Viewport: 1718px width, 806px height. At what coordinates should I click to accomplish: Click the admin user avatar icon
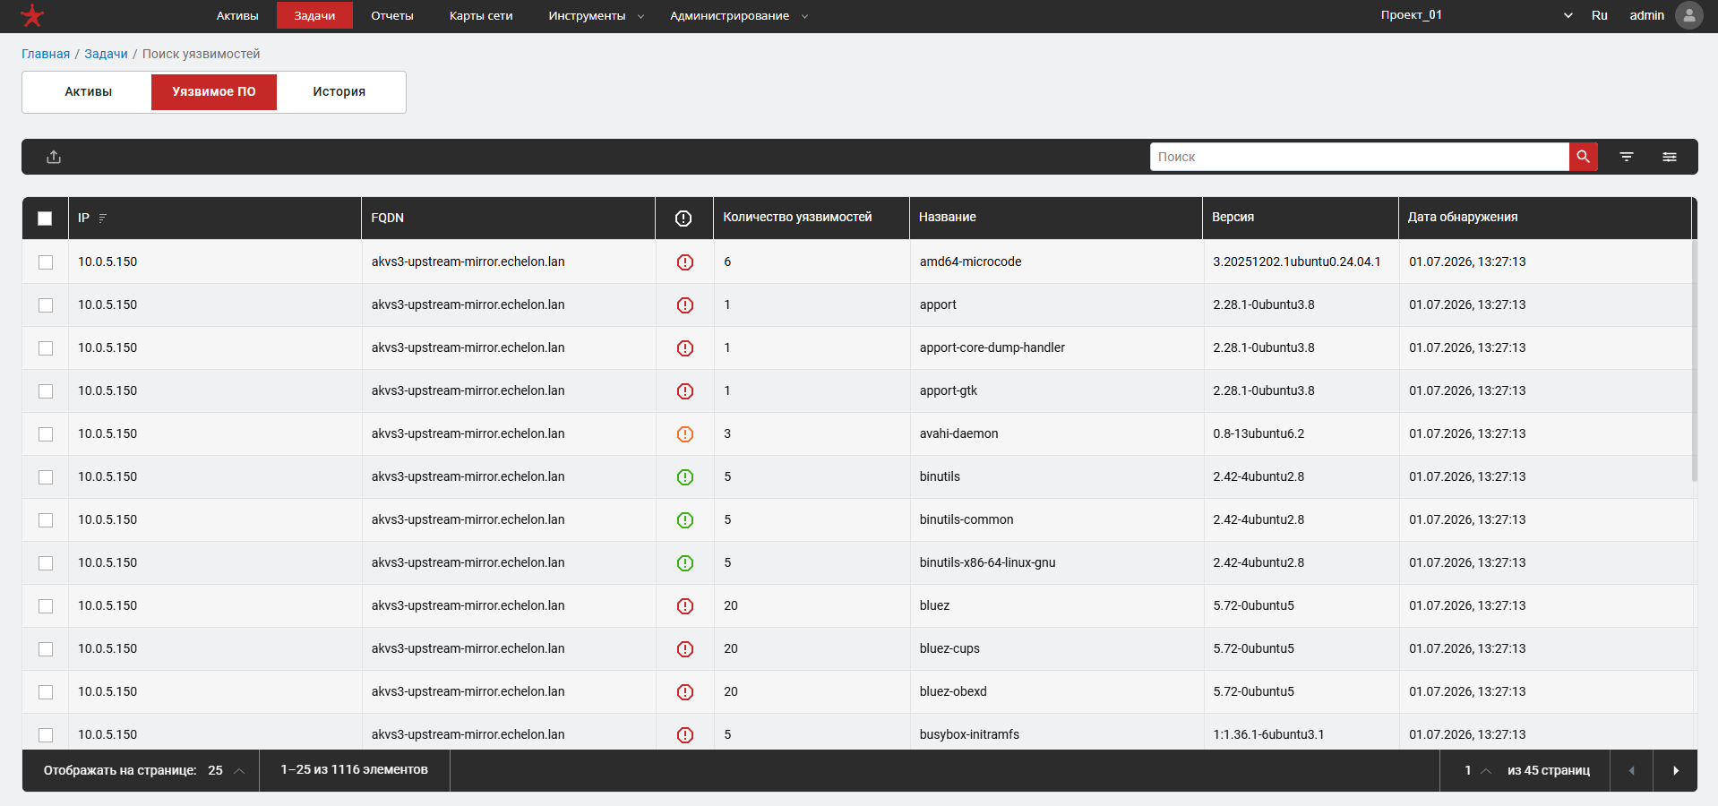(1688, 15)
